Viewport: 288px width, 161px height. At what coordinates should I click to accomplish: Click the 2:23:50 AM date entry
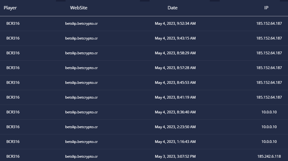[x=175, y=127]
